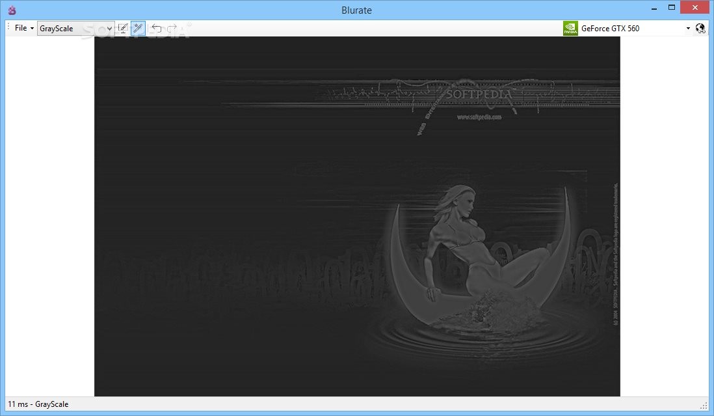This screenshot has width=714, height=416.
Task: Click the undo arrow icon
Action: (157, 28)
